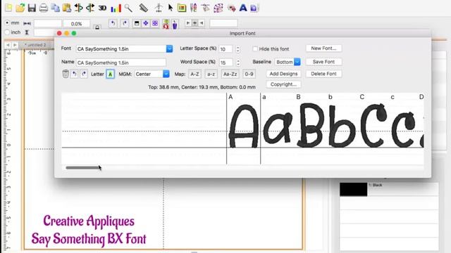Open the Font dropdown CA SaySomething 1.5in
Screen dimensions: 451x253
pos(124,48)
